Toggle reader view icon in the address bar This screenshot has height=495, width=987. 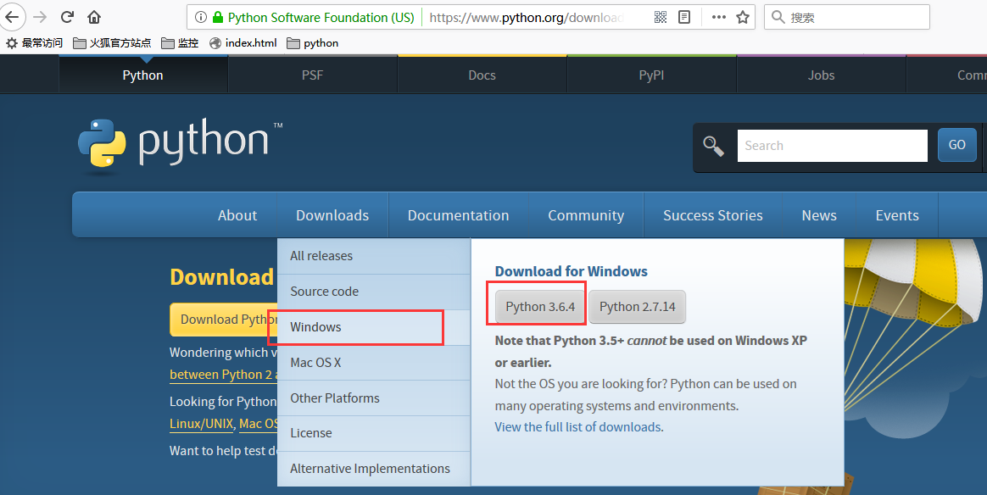(684, 17)
